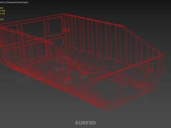The height and width of the screenshot is (128, 171).
Task: Select the red wireframe model in viewport
Action: pos(82,62)
